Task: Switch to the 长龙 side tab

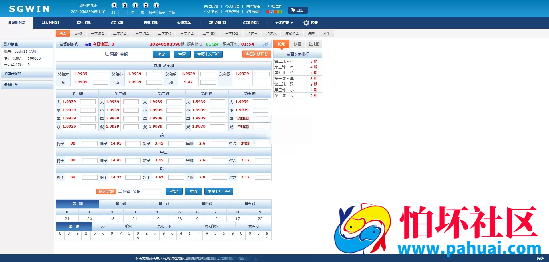Action: pyautogui.click(x=281, y=44)
